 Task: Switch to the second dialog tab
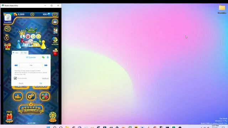(24, 53)
